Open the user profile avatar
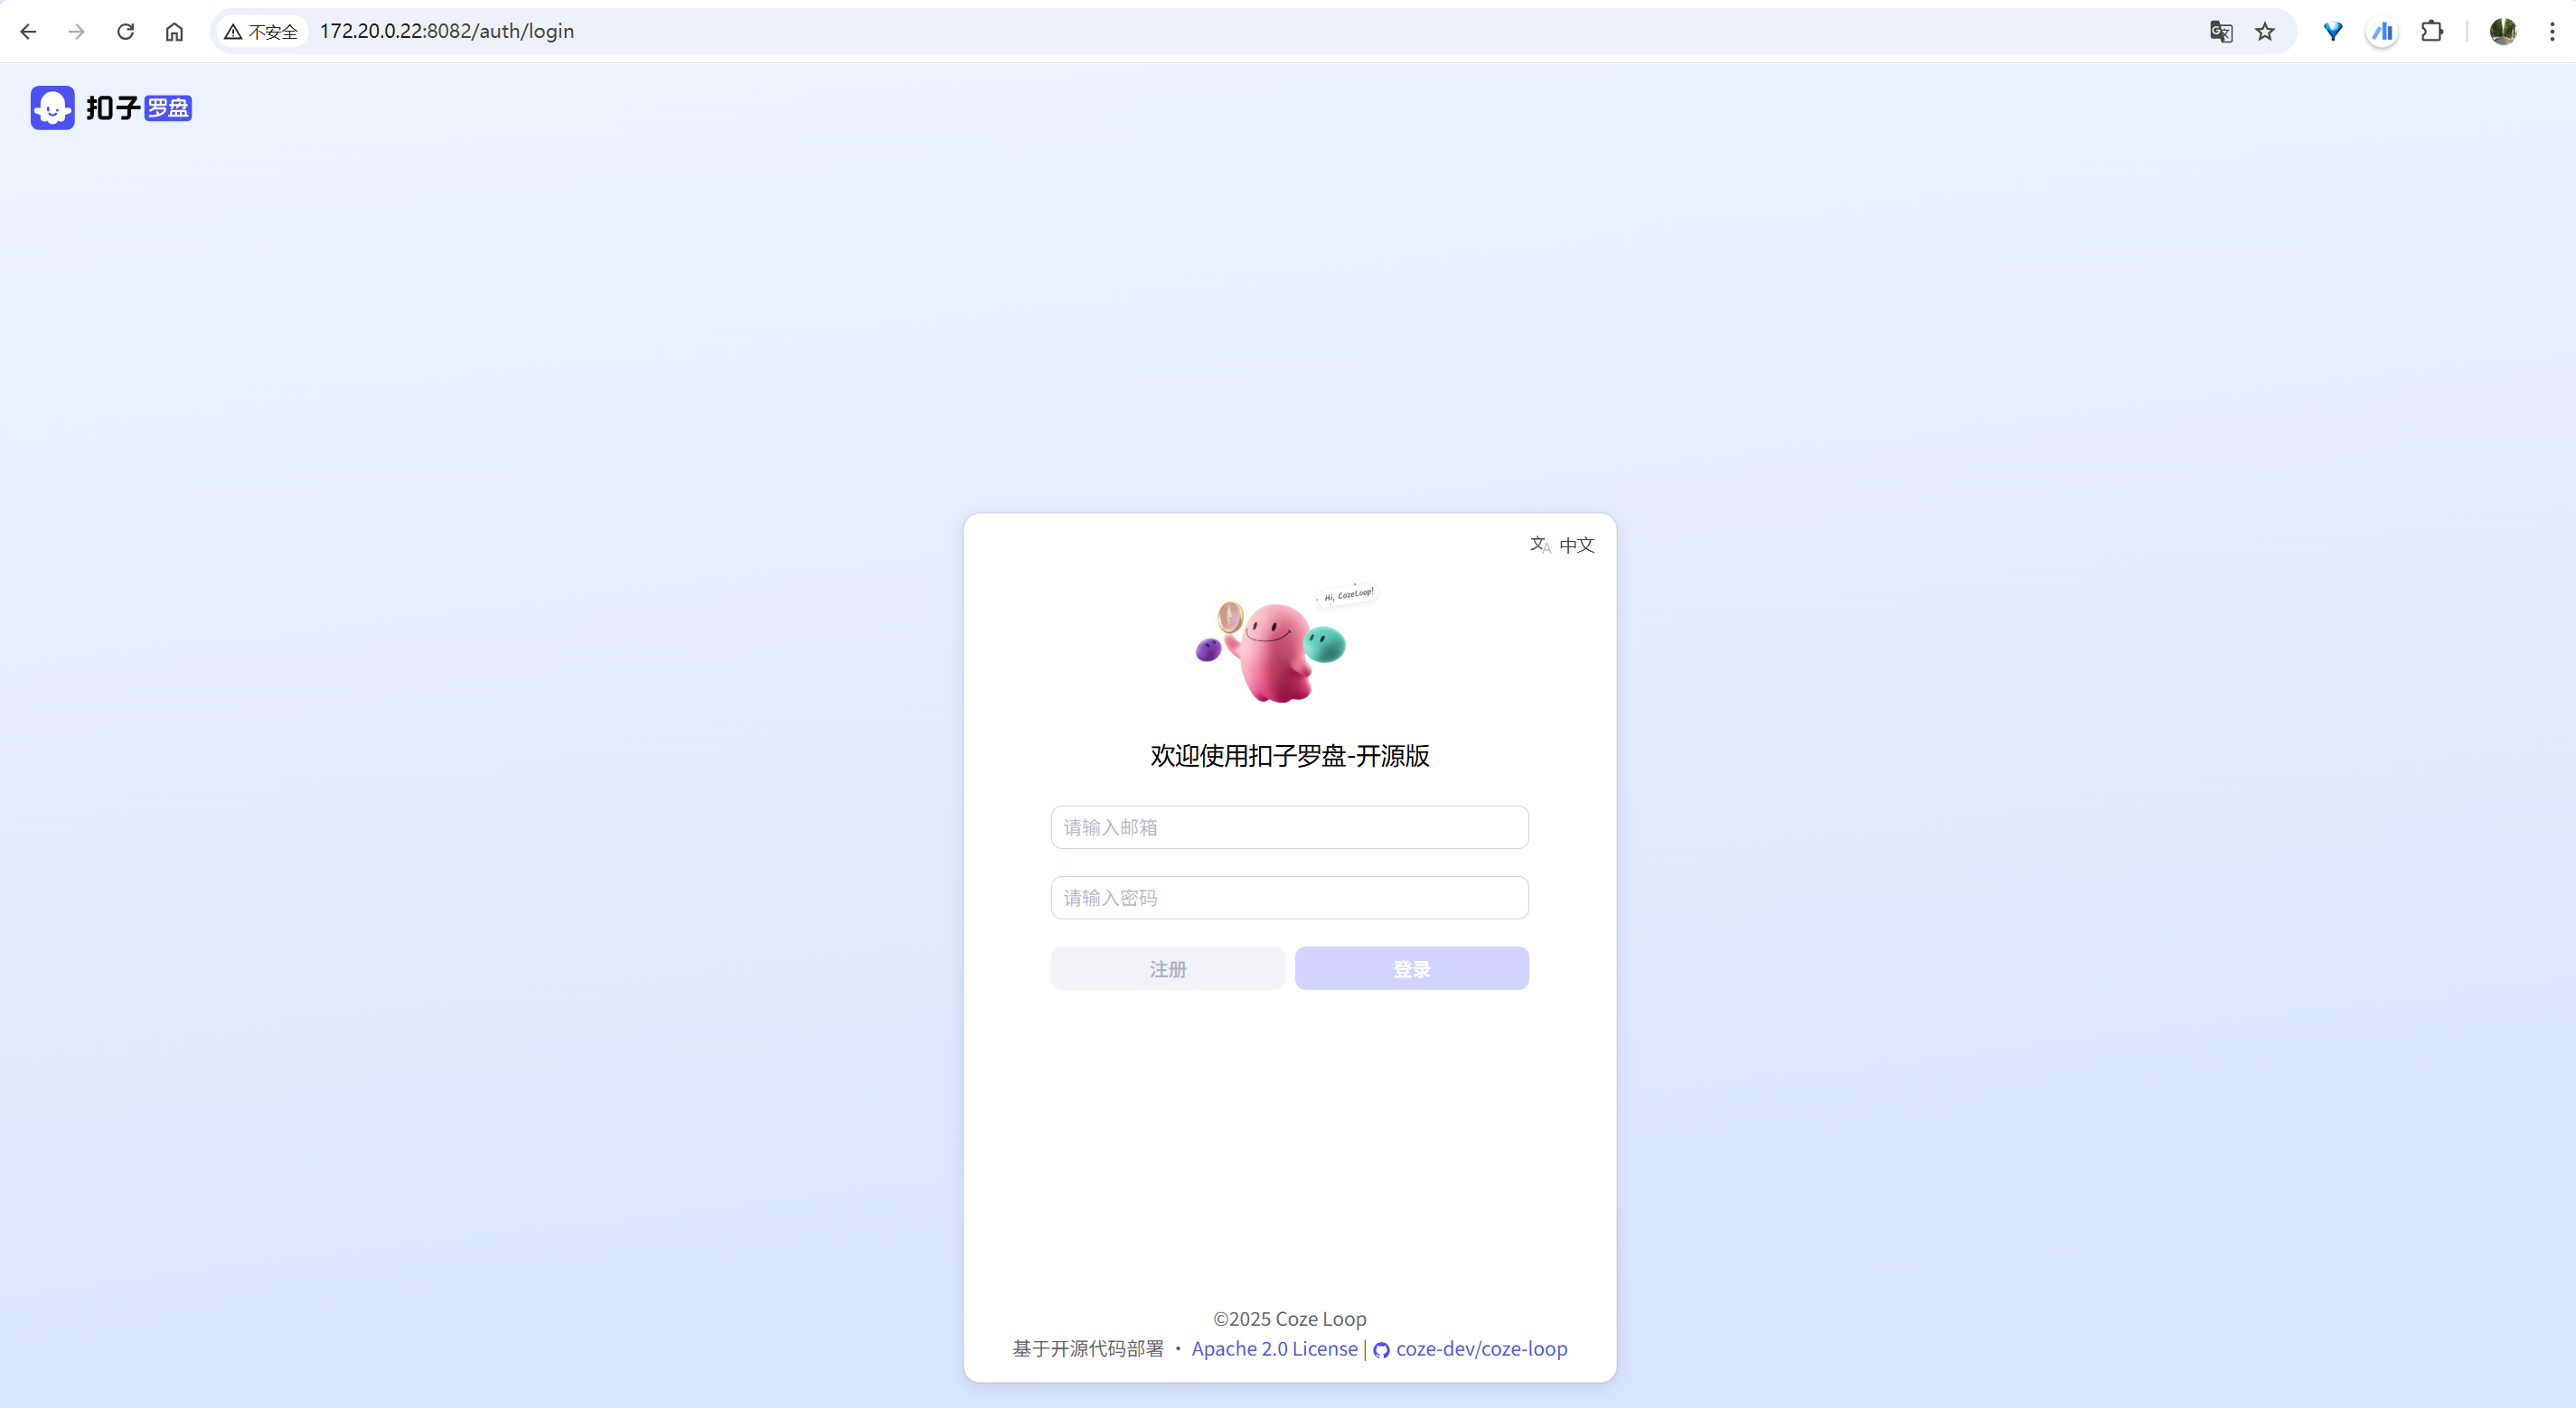 [x=2502, y=31]
